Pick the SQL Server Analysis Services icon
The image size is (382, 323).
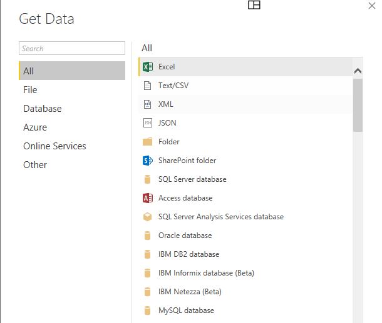pyautogui.click(x=148, y=217)
